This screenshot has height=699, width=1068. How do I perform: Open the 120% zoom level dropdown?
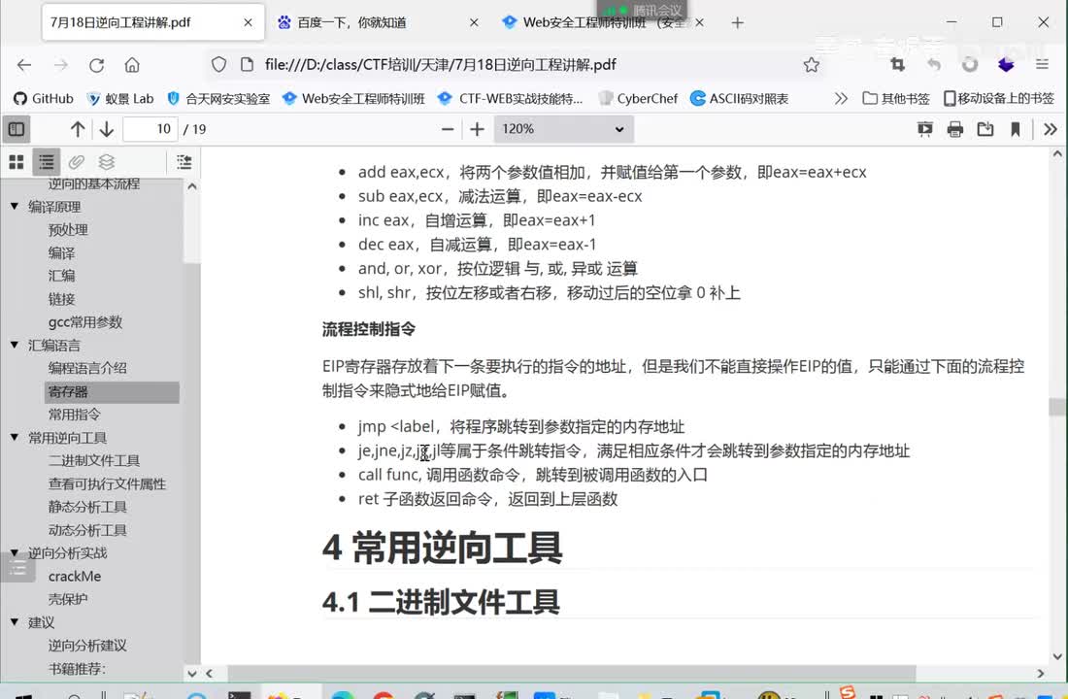coord(563,129)
